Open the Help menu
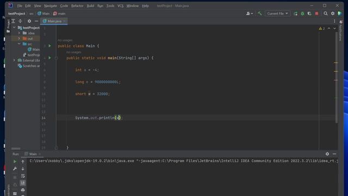The width and height of the screenshot is (348, 196). [145, 6]
